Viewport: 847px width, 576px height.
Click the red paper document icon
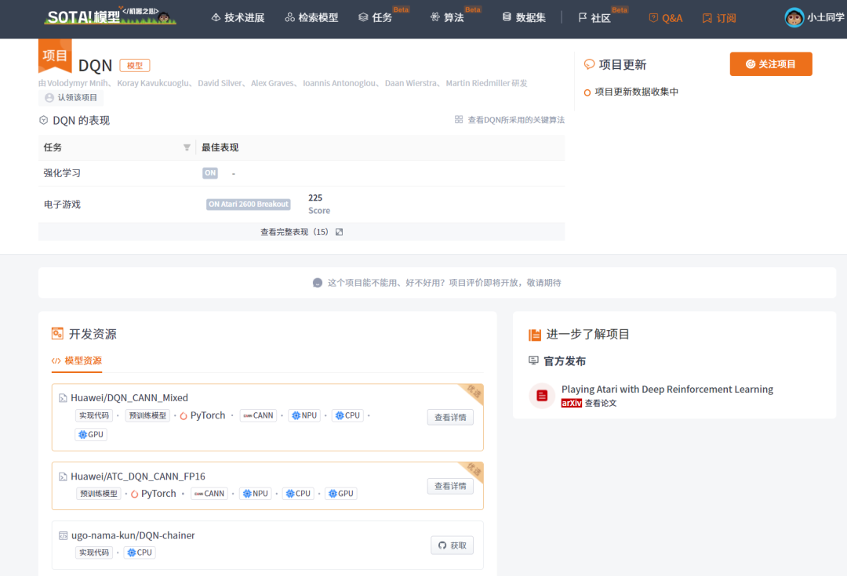click(x=542, y=396)
